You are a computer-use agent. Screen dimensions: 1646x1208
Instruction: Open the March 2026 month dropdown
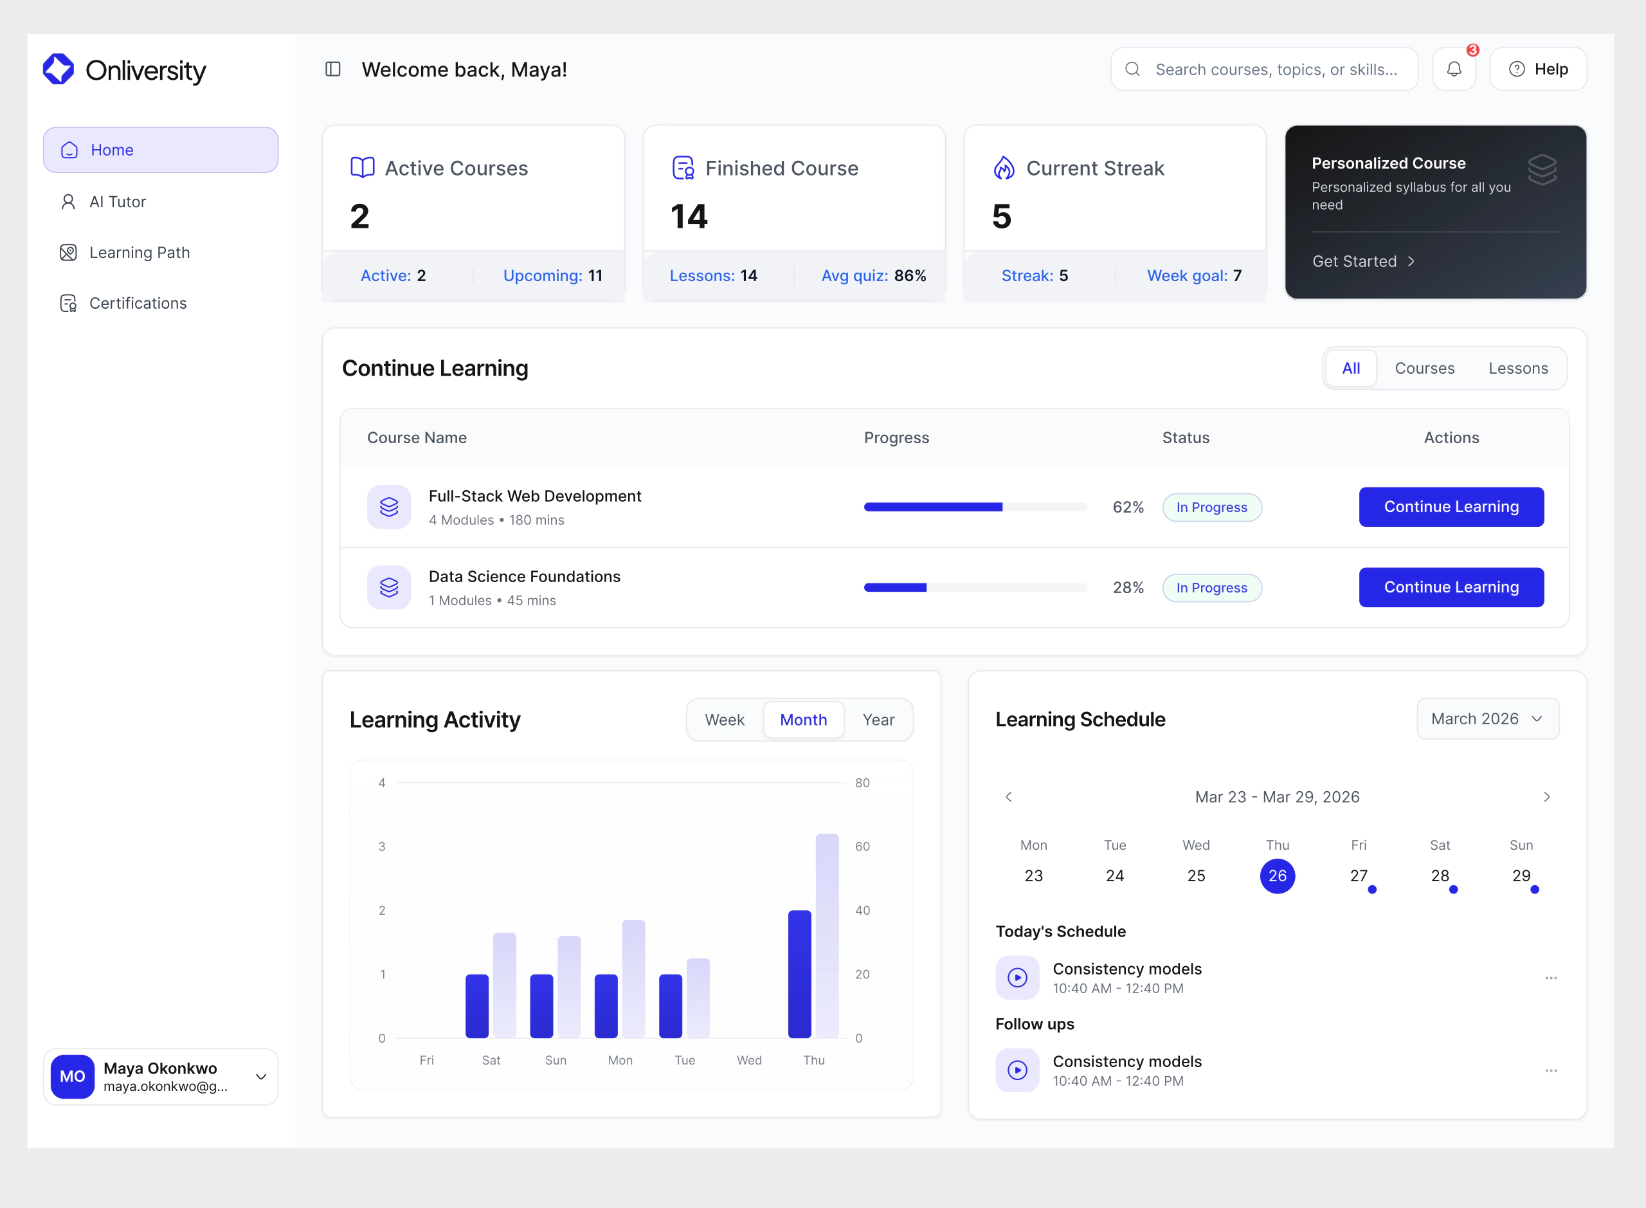coord(1487,718)
